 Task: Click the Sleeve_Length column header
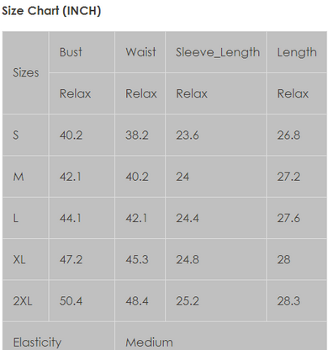(x=216, y=52)
